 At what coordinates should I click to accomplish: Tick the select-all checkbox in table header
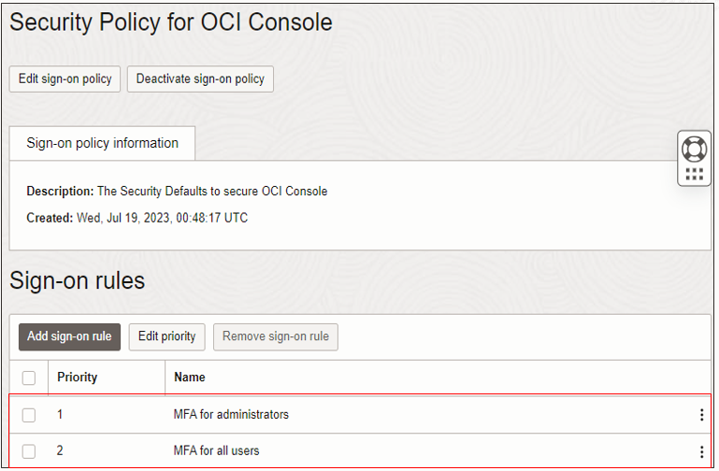[x=29, y=378]
